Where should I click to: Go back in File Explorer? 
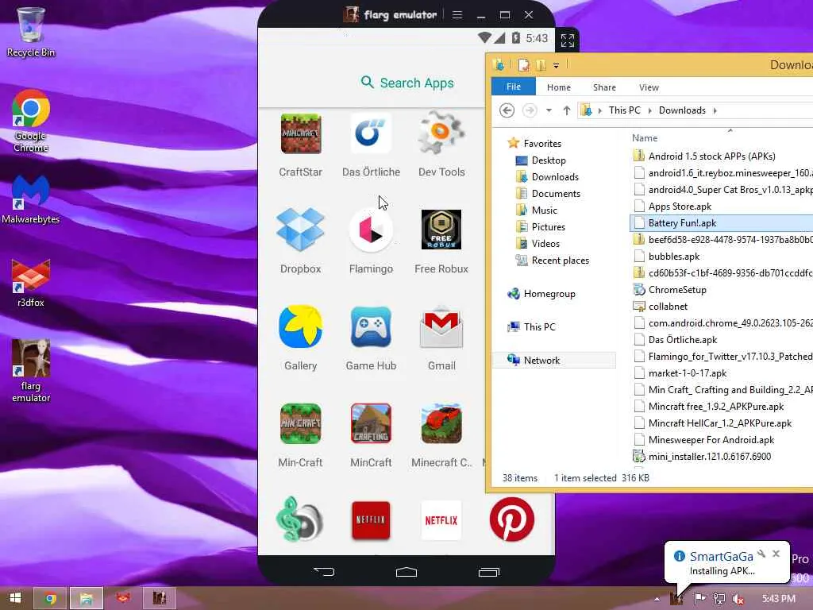(507, 110)
